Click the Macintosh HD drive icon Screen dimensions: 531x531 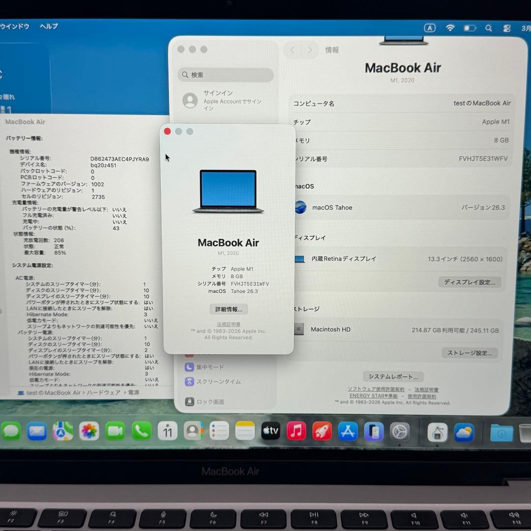pos(300,329)
